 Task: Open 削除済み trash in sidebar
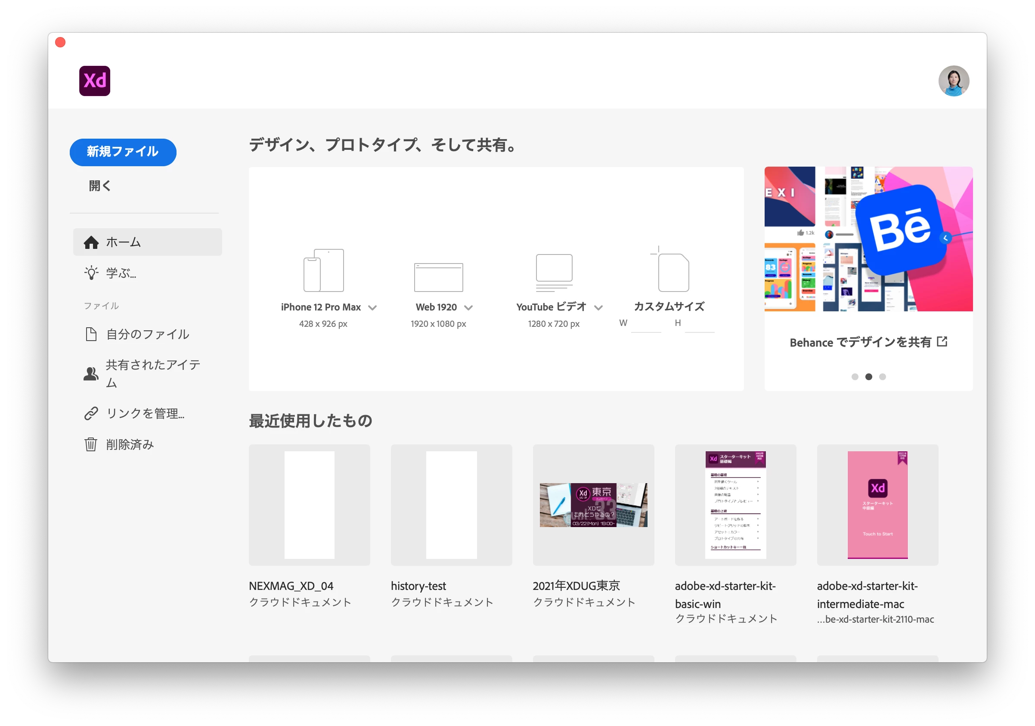pyautogui.click(x=130, y=445)
